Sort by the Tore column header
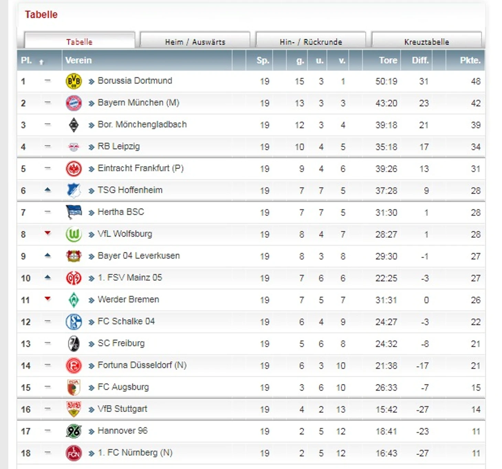The height and width of the screenshot is (469, 502). 388,60
